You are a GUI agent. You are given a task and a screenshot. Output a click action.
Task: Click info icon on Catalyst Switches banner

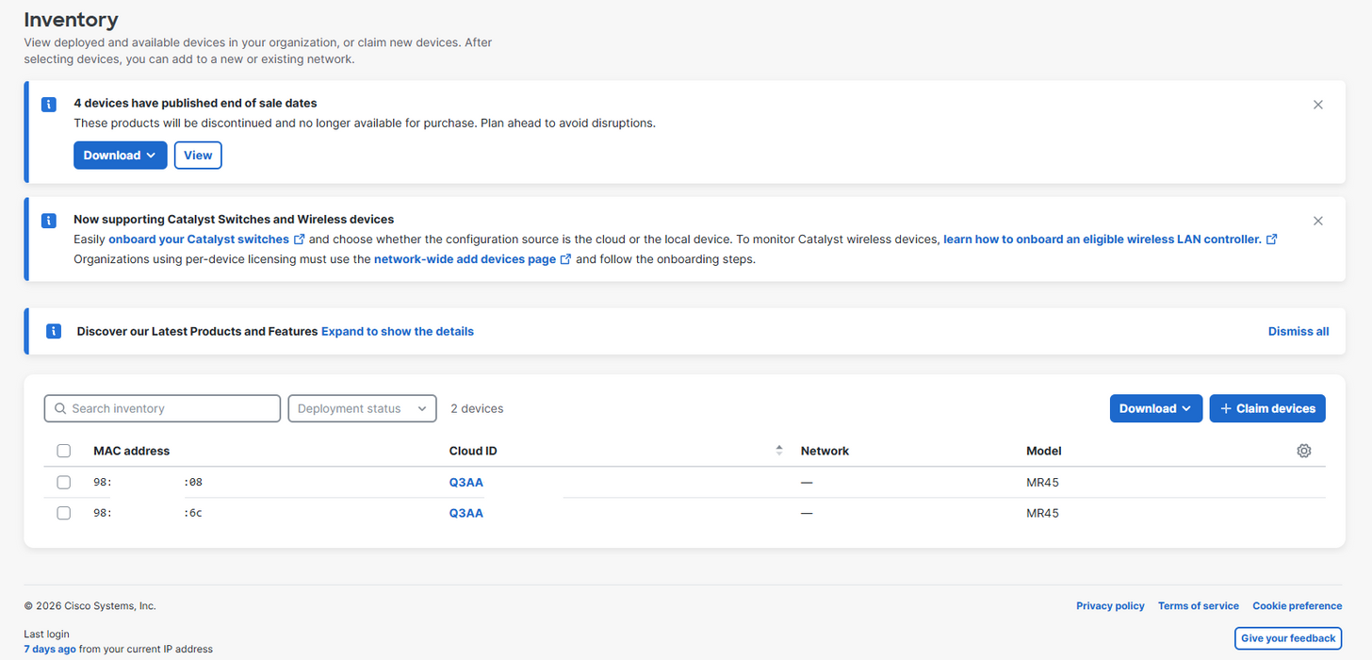click(x=49, y=221)
